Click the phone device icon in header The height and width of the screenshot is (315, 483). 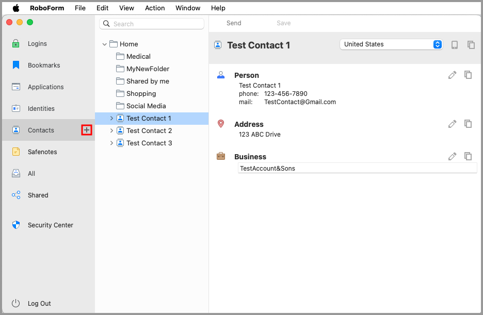(454, 45)
